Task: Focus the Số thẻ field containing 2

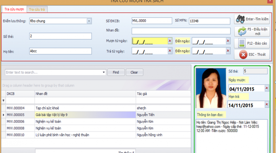Action: (x=60, y=36)
